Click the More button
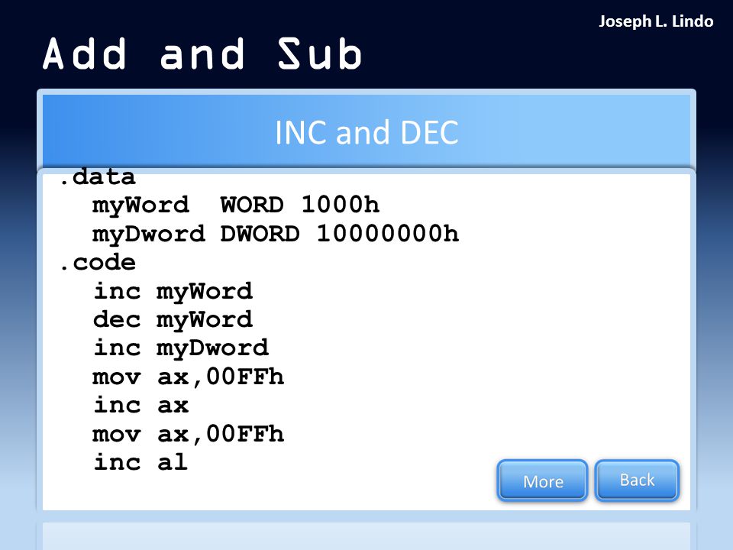The height and width of the screenshot is (550, 733). [542, 480]
